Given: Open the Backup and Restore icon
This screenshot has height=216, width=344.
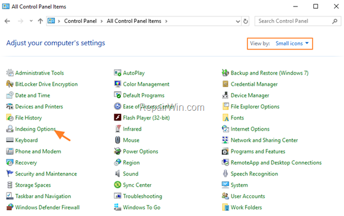Looking at the screenshot, I should [226, 72].
